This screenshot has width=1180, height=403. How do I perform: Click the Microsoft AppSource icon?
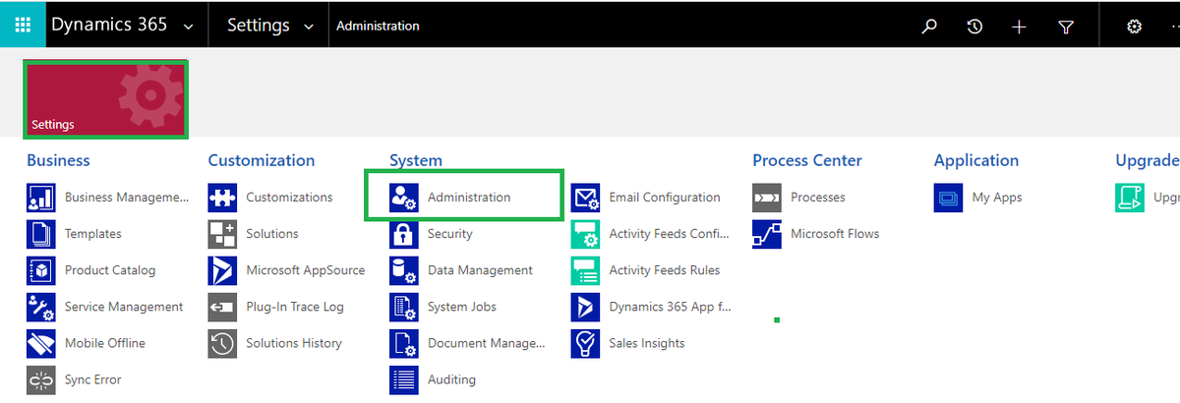click(222, 270)
